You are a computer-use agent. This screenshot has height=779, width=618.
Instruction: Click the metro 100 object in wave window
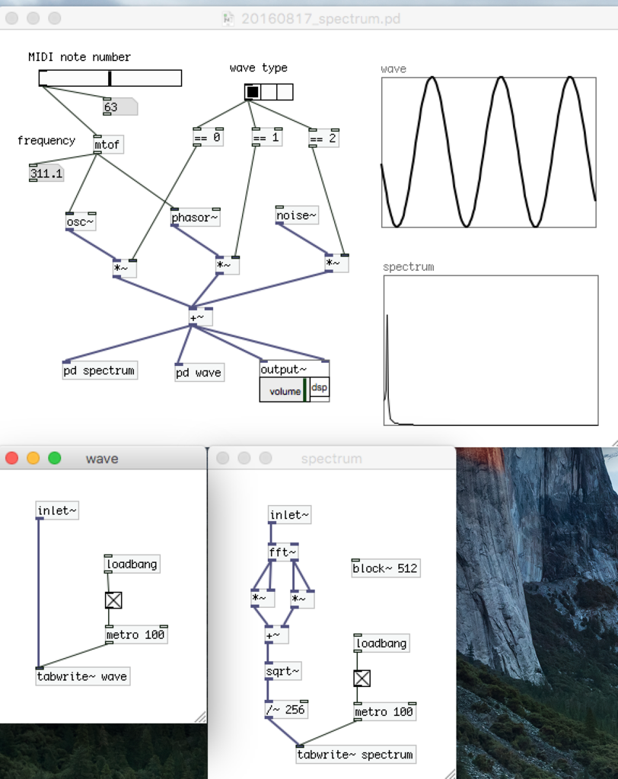(x=135, y=633)
